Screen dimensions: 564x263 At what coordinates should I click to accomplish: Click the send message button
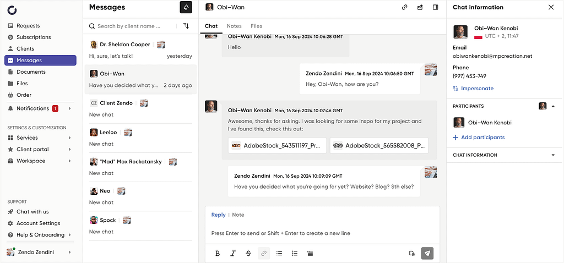click(x=427, y=253)
